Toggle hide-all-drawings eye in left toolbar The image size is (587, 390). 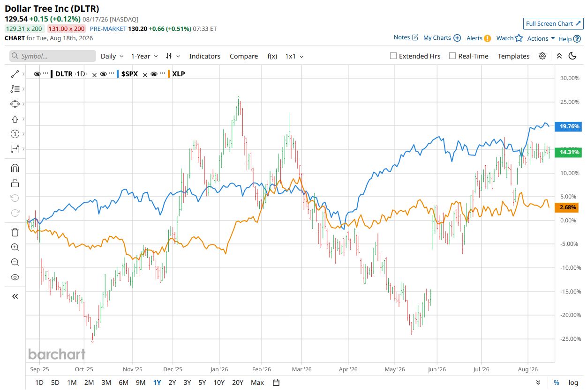(15, 277)
